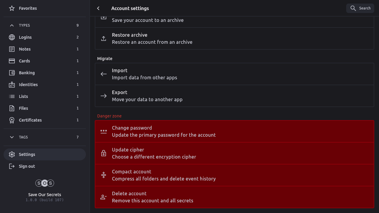
Task: Open Import data from other apps
Action: 234,74
